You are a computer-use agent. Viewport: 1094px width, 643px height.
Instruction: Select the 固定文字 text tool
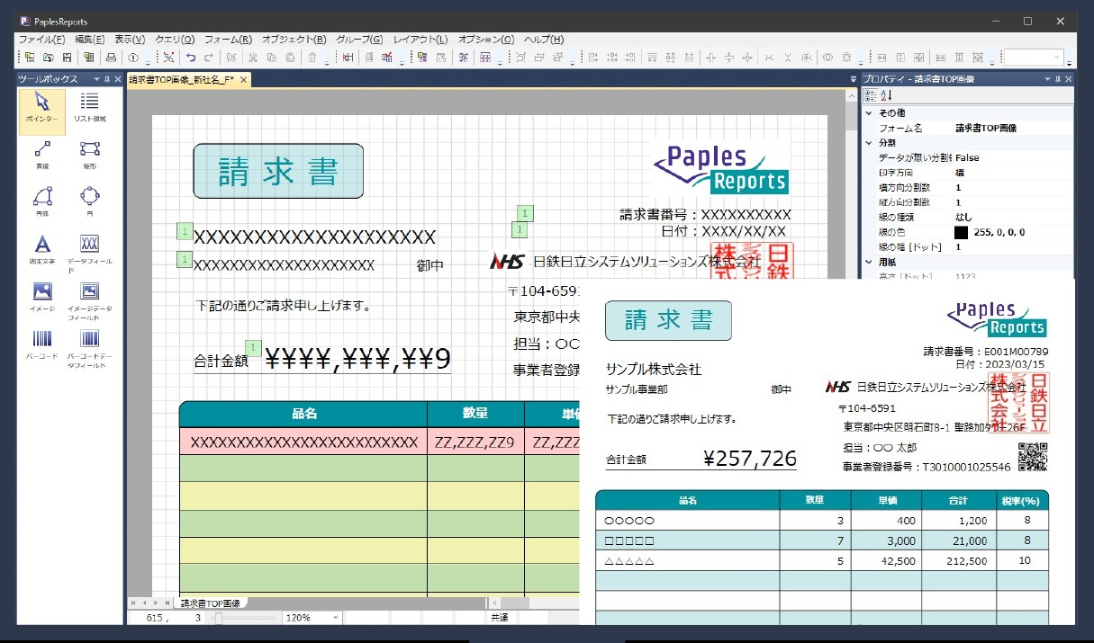point(41,249)
